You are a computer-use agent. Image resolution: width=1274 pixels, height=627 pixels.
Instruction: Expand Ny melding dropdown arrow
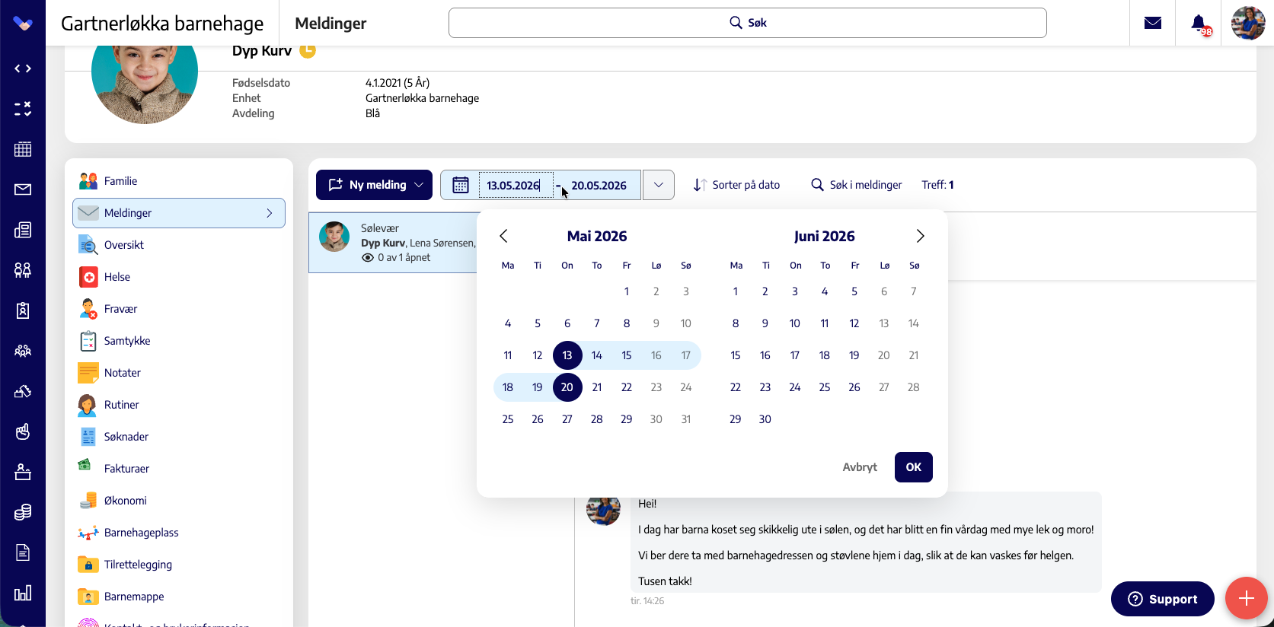coord(419,185)
